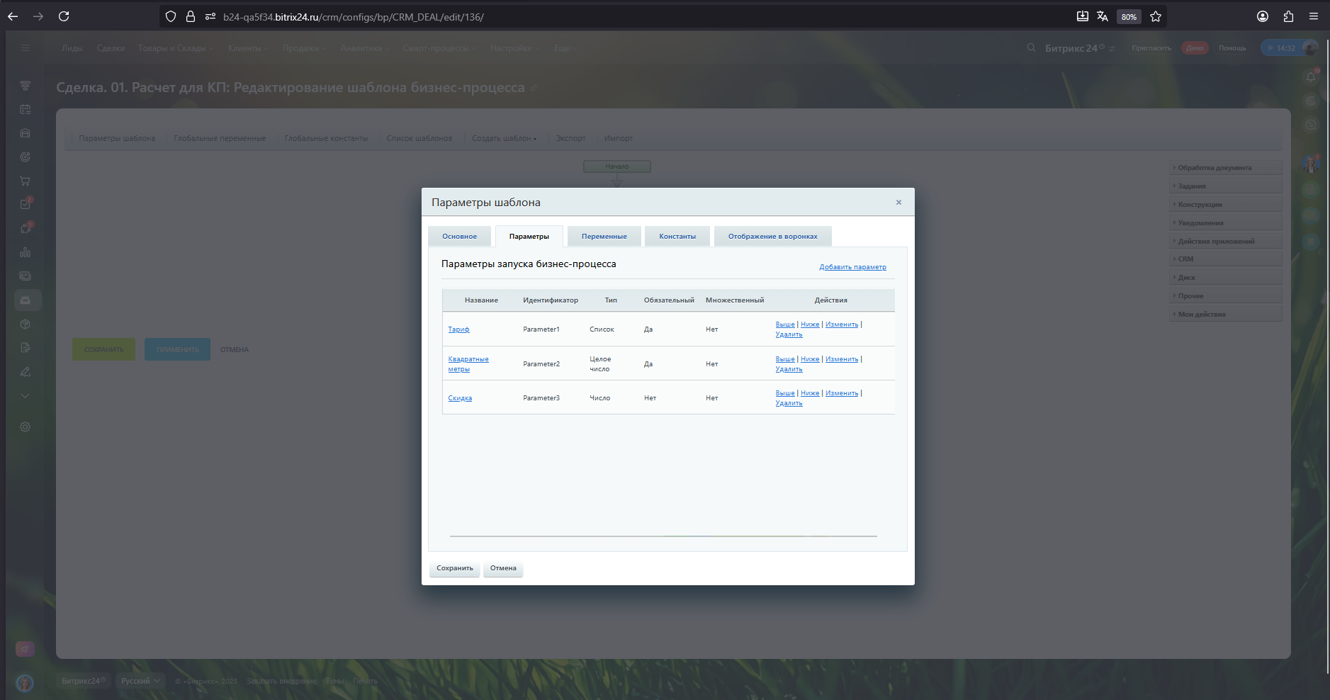Viewport: 1330px width, 700px height.
Task: Click the Пригласить button
Action: tap(1151, 48)
